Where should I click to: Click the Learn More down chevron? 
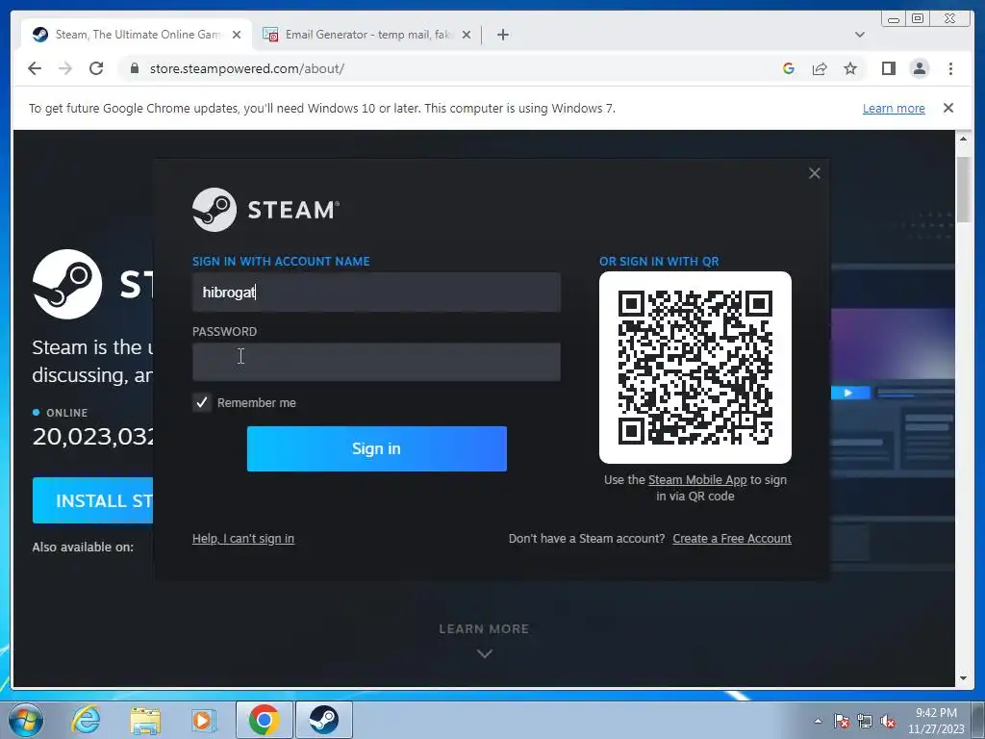point(485,653)
